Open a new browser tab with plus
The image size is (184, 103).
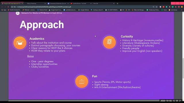point(117,3)
